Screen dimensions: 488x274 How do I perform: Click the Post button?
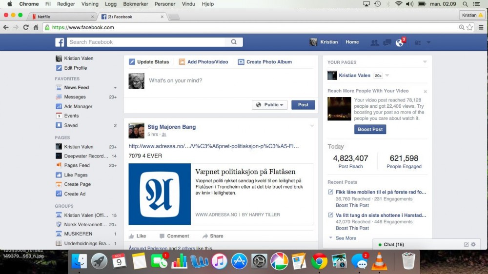click(303, 105)
